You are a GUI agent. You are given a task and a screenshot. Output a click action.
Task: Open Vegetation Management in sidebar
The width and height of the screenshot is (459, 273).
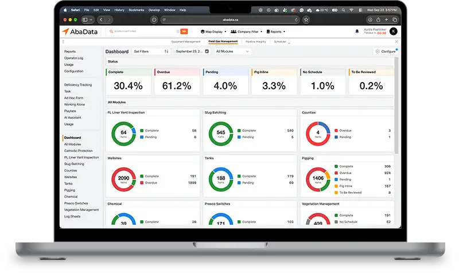click(81, 210)
